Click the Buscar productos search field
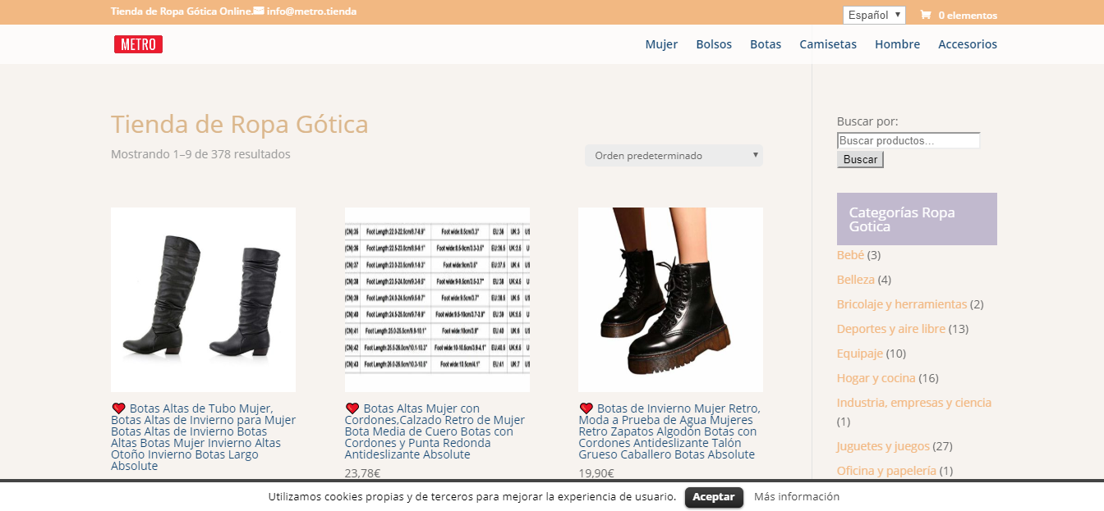 (x=908, y=139)
